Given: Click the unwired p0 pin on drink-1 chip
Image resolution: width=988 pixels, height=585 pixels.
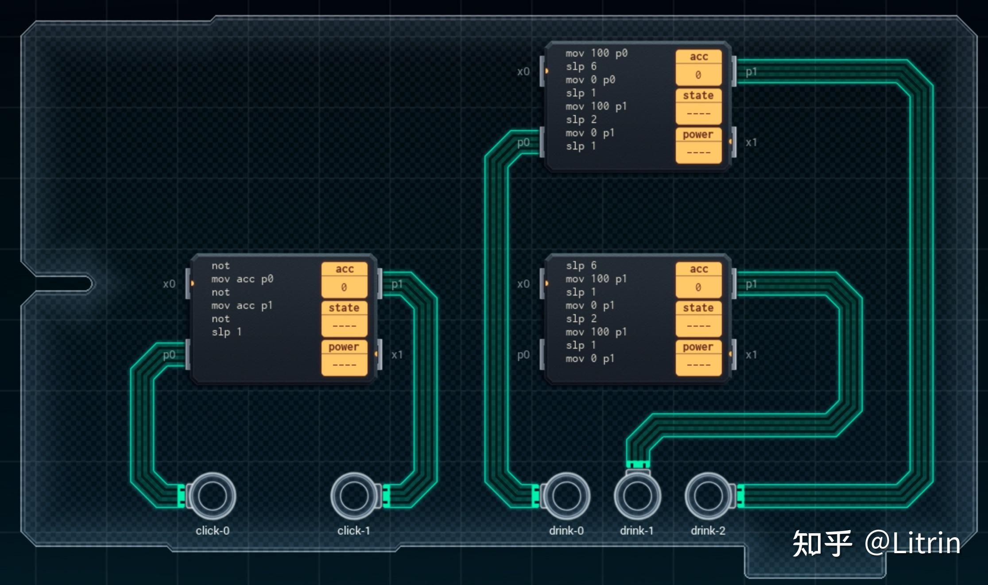Looking at the screenshot, I should pyautogui.click(x=542, y=354).
